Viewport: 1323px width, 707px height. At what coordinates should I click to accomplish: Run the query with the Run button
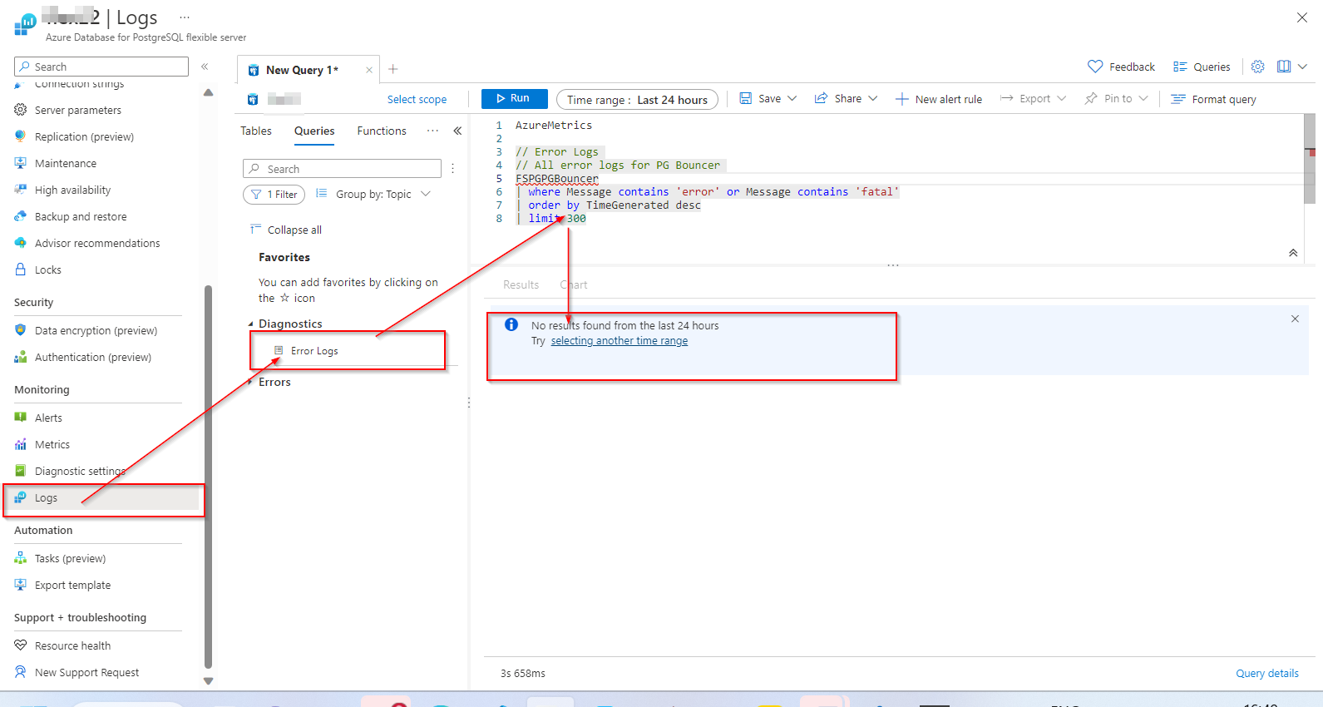pyautogui.click(x=514, y=98)
